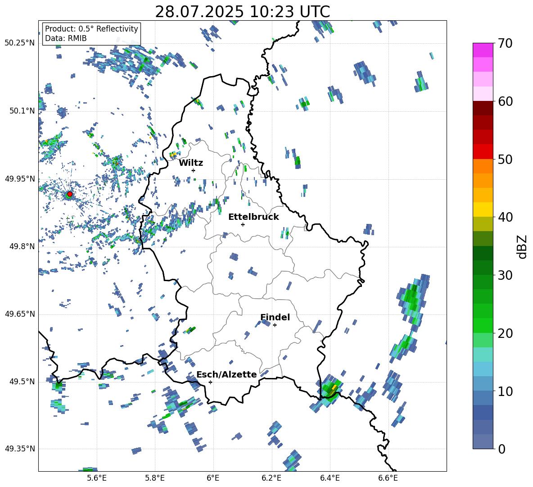
Task: Click the 50 tick on colorbar
Action: coord(505,159)
